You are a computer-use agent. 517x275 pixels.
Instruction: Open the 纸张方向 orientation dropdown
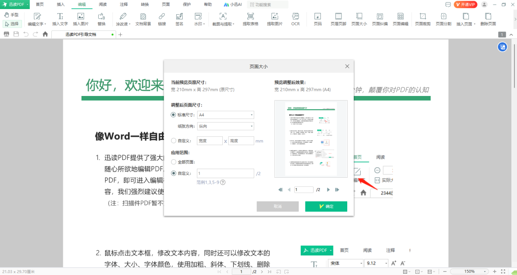point(225,126)
